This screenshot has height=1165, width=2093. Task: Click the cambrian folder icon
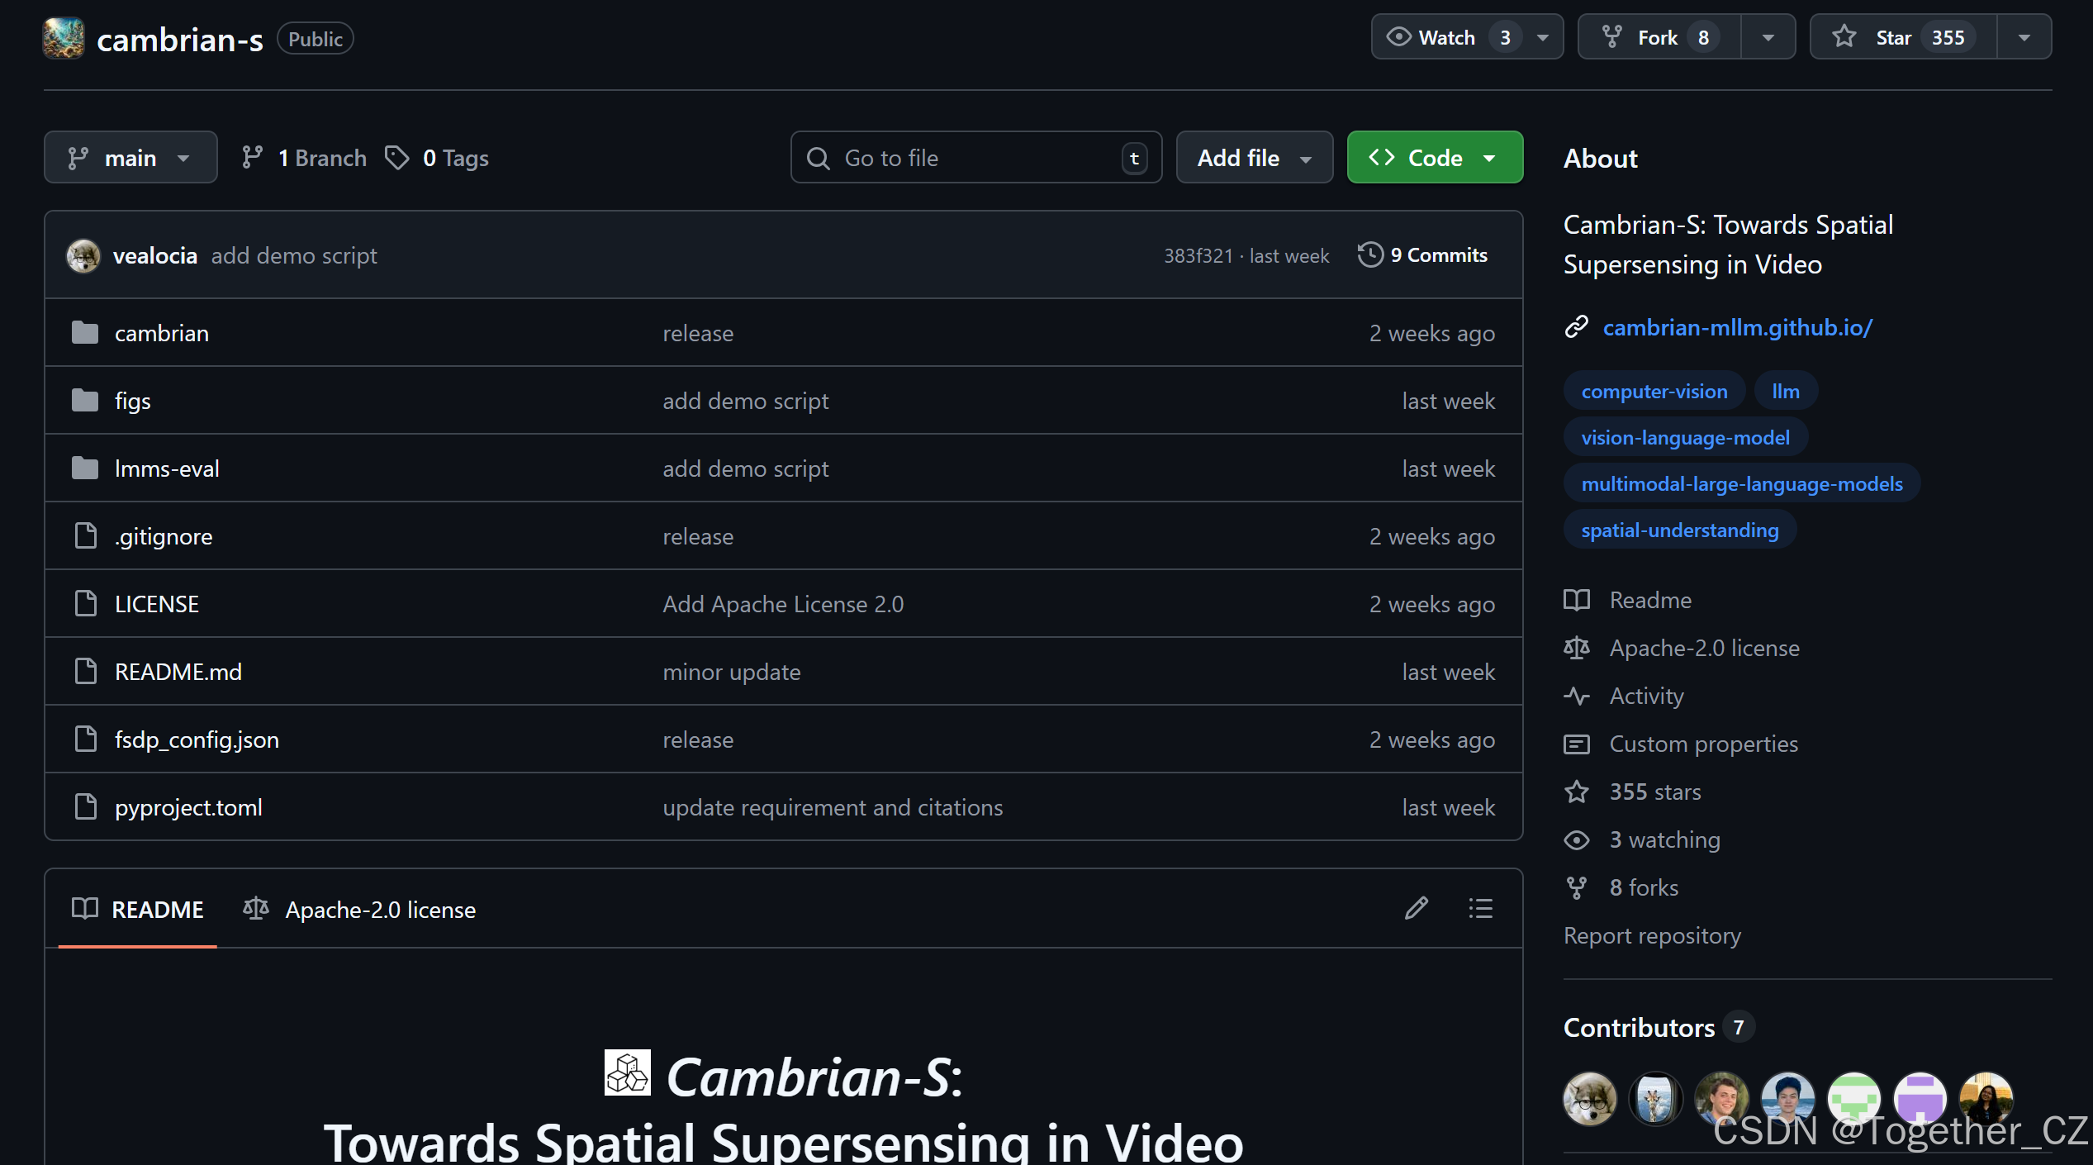pos(84,333)
